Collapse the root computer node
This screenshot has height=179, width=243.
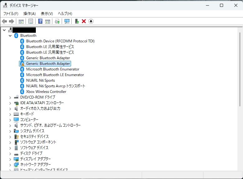pyautogui.click(x=4, y=30)
